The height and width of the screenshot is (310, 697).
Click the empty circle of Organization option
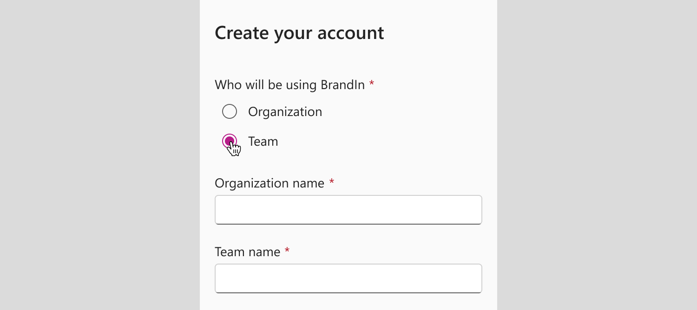click(x=230, y=111)
